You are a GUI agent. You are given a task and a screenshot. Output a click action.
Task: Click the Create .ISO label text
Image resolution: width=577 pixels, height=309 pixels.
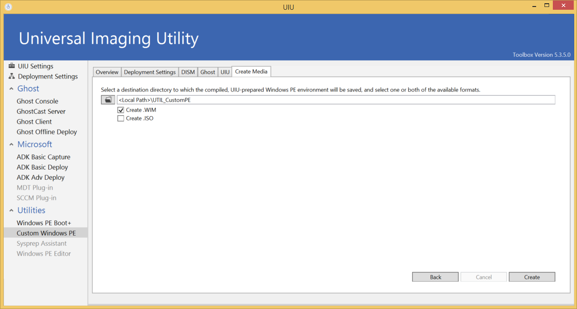tap(140, 118)
